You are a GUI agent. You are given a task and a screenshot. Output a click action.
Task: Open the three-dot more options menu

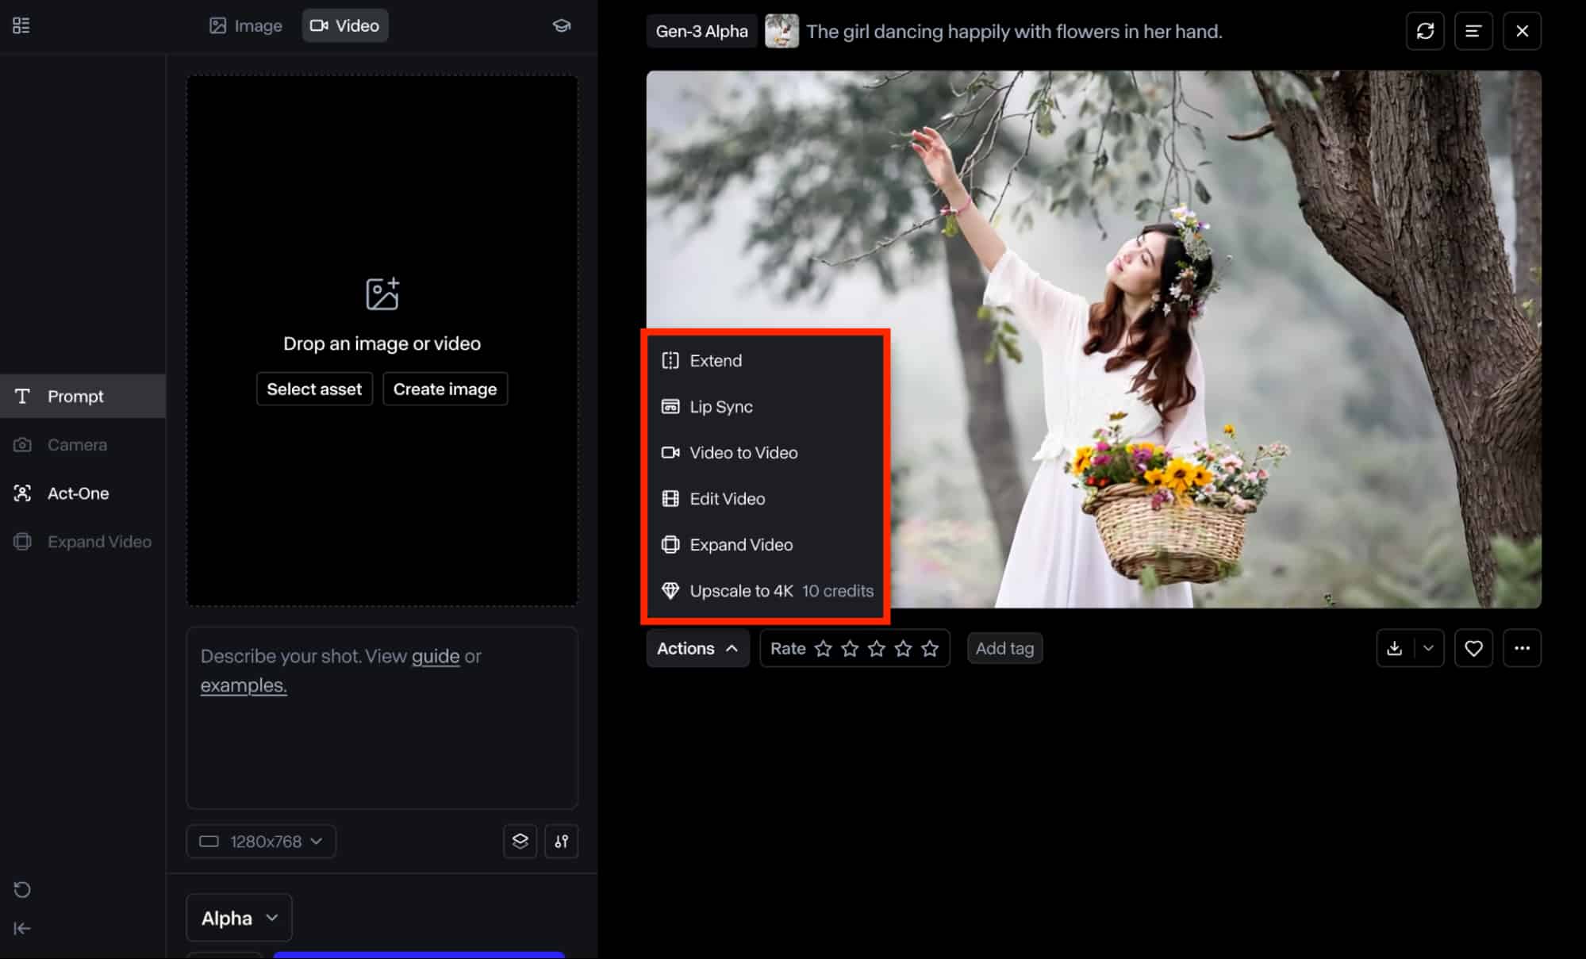[x=1522, y=649]
